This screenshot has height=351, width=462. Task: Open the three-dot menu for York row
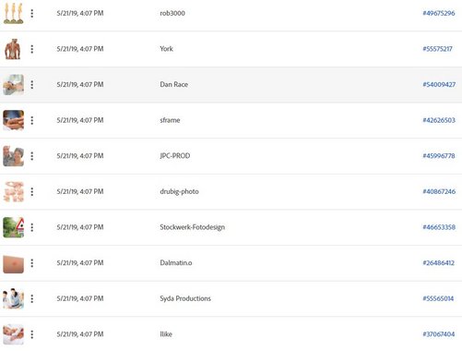32,49
